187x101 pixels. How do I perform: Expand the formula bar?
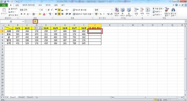(x=186, y=21)
